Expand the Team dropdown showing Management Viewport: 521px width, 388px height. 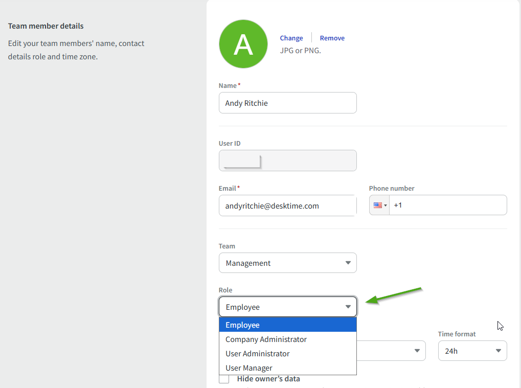[287, 263]
